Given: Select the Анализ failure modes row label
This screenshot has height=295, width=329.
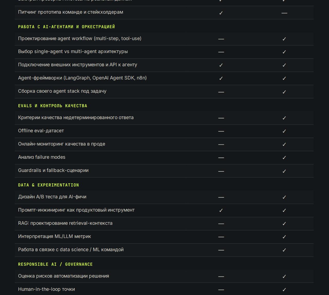Looking at the screenshot, I should (42, 157).
